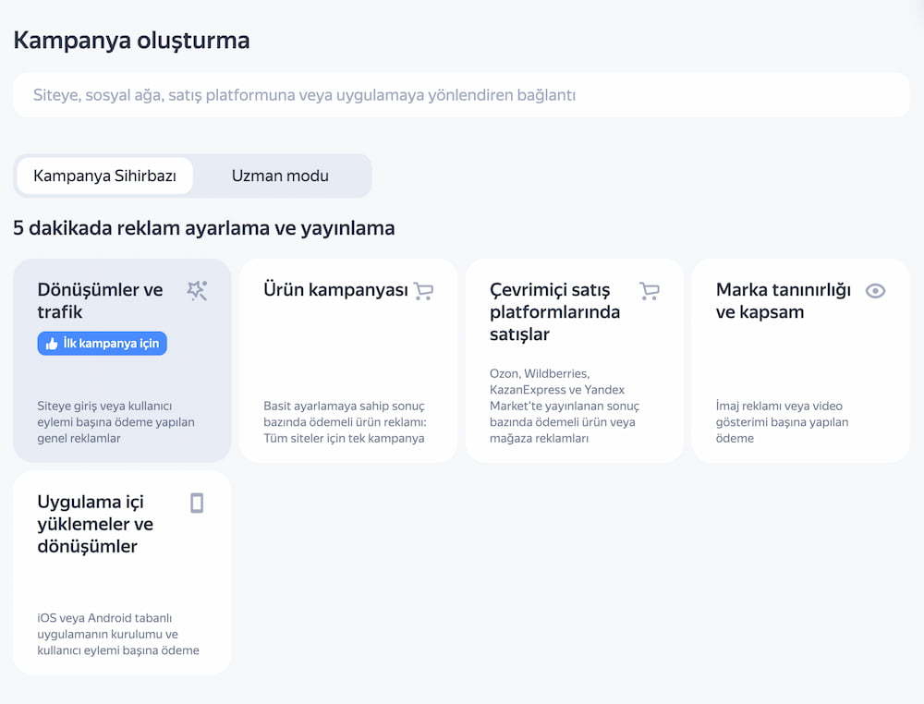The height and width of the screenshot is (704, 924).
Task: Click 5 dakikada reklam ayarlama subtitle
Action: click(203, 228)
